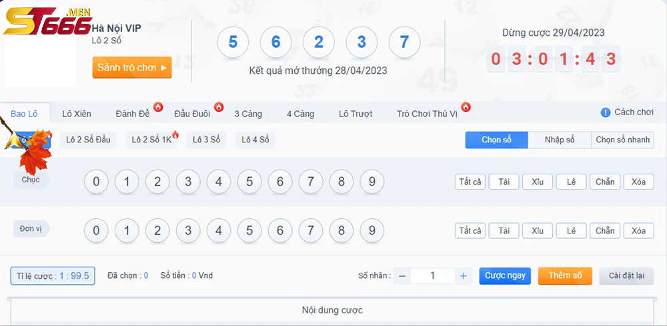Select digit 5 in Đơn vị row
This screenshot has height=326, width=667.
249,230
